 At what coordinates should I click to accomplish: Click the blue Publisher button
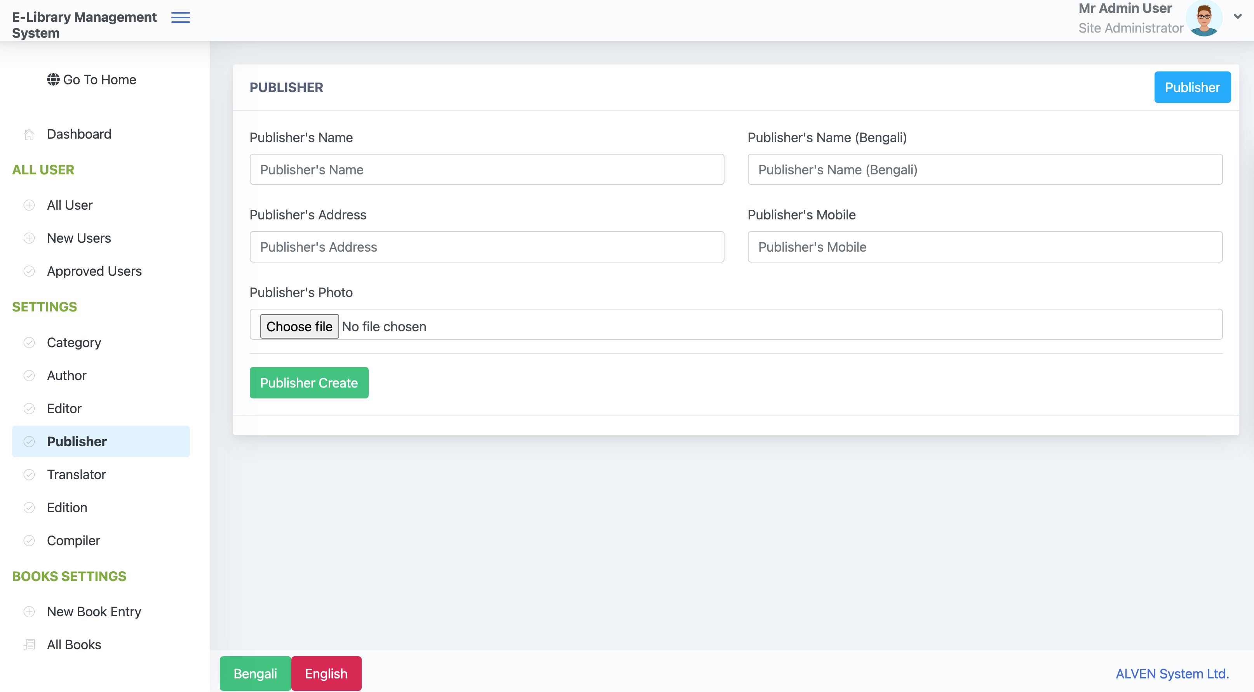point(1192,87)
